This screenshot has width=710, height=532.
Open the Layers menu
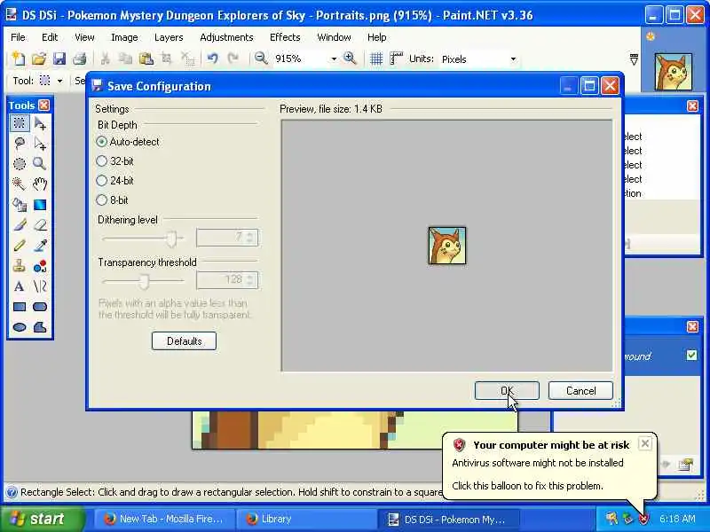(x=169, y=37)
